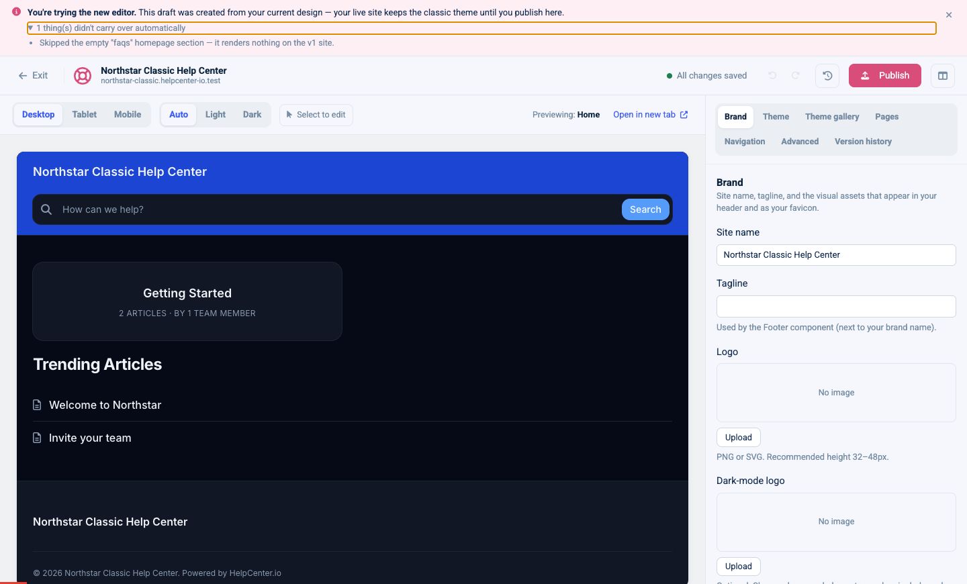Open preview in new tab
The height and width of the screenshot is (584, 967).
(x=651, y=115)
